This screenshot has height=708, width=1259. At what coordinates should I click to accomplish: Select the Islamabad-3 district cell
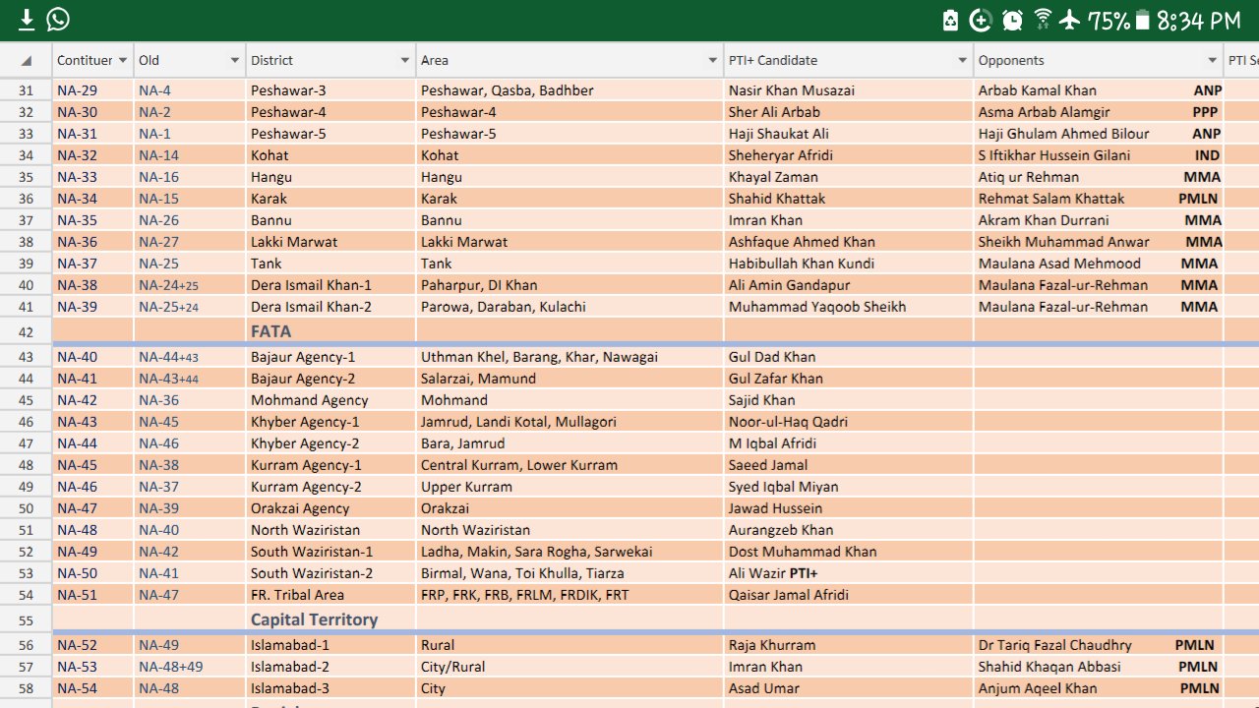point(330,688)
